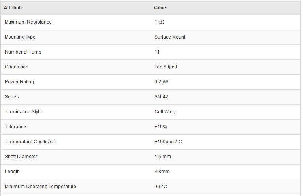Click the Attribute column header
This screenshot has width=303, height=196.
pos(14,8)
